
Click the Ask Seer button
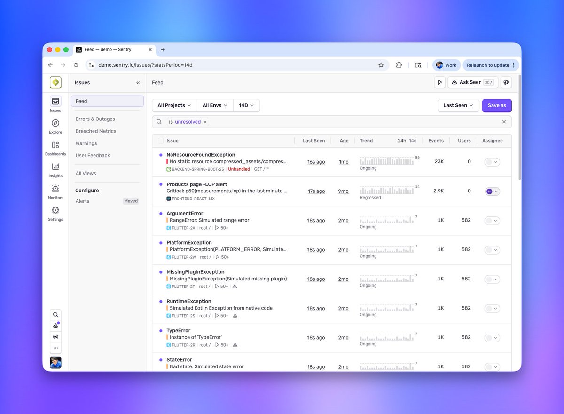point(472,82)
